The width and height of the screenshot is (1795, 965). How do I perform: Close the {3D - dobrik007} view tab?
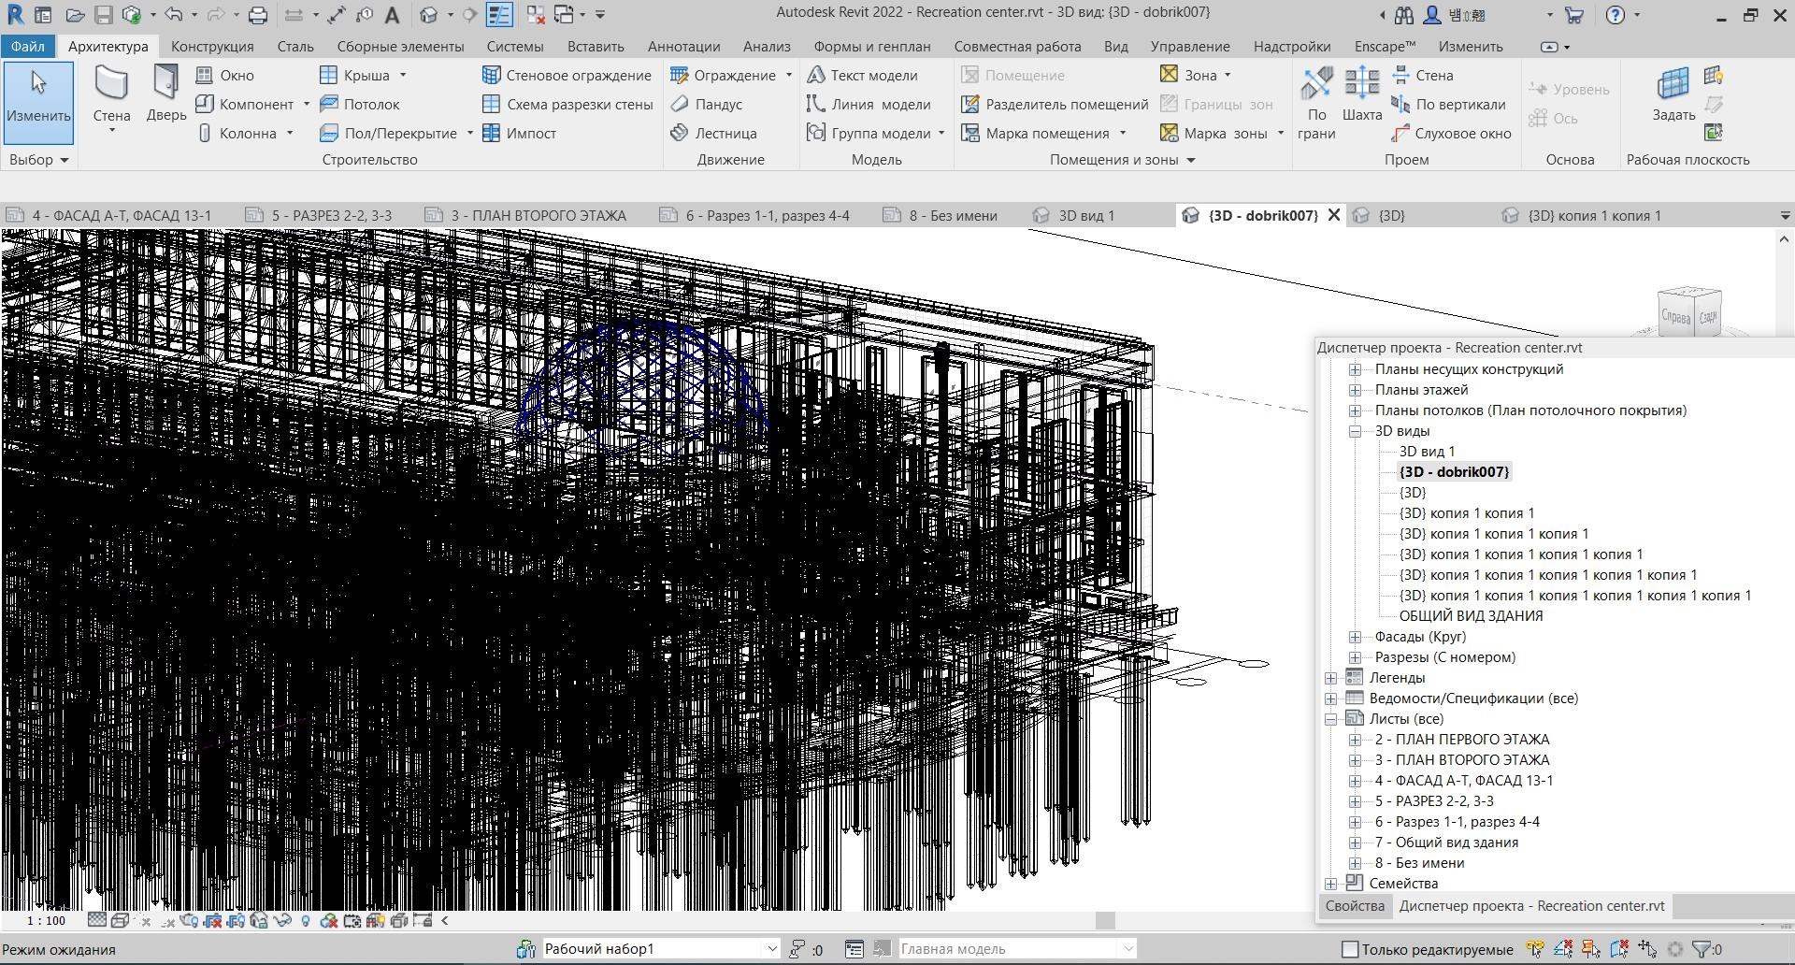[1334, 215]
